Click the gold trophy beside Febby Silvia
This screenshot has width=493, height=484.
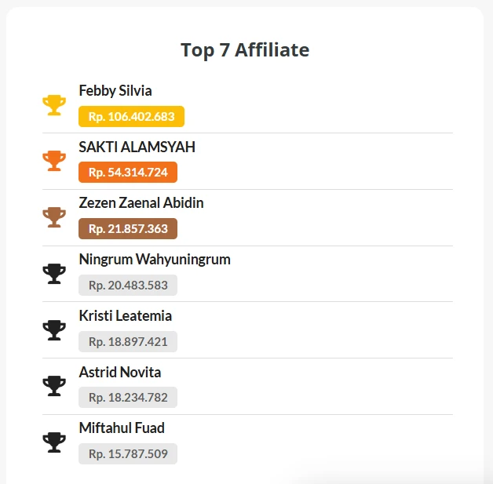pyautogui.click(x=54, y=104)
